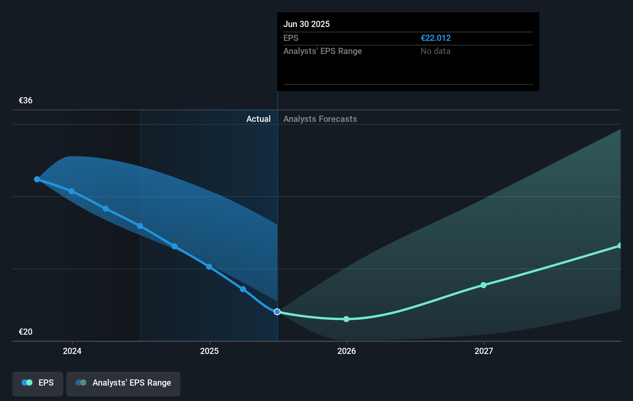Select the Jun 30 2025 EPS data point
Screen dimensions: 633x401
coord(277,312)
